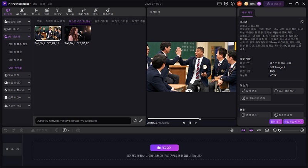Expand the 이미지 향상기 section
308x168 pixels.
[x=17, y=90]
